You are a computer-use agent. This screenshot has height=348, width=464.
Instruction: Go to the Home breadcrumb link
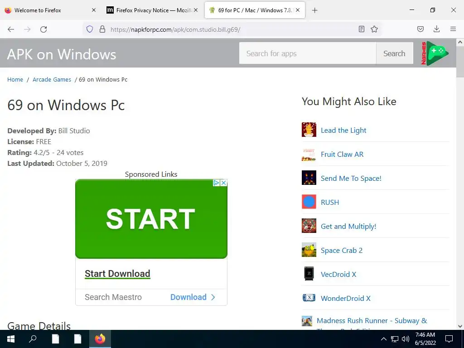click(x=15, y=80)
